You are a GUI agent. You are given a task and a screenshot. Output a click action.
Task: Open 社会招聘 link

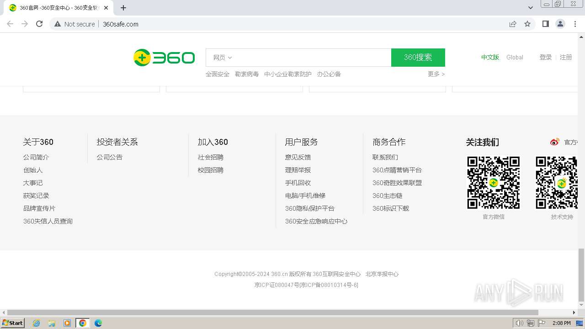click(211, 157)
